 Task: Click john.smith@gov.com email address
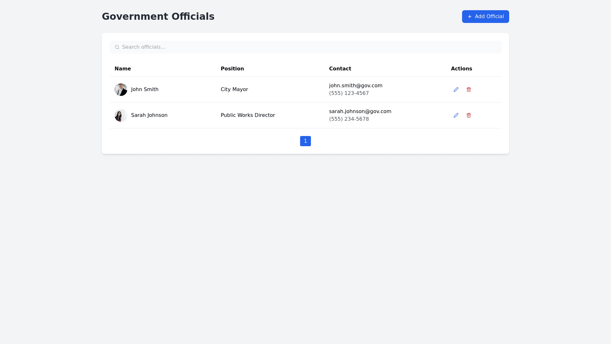tap(355, 86)
